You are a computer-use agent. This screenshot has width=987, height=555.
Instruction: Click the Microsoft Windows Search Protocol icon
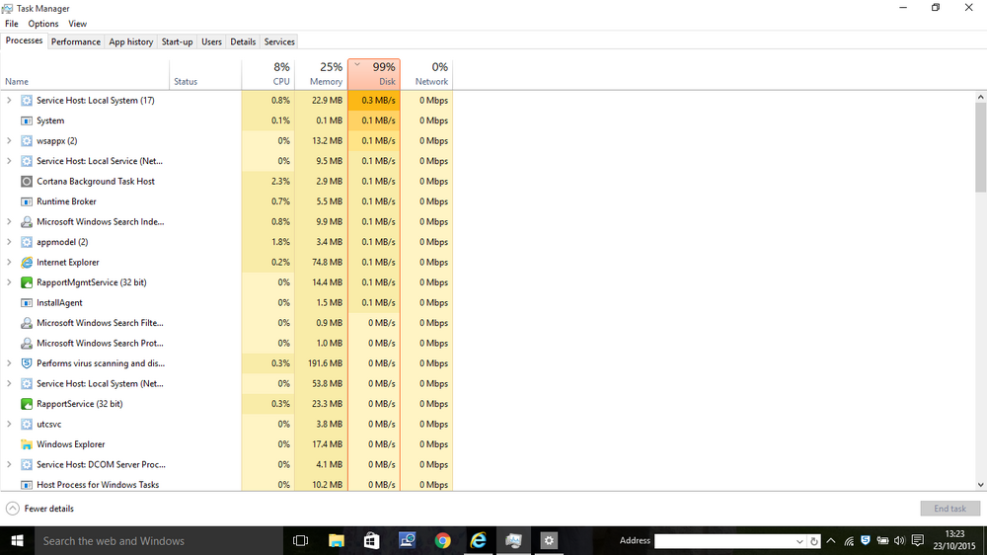pyautogui.click(x=27, y=344)
